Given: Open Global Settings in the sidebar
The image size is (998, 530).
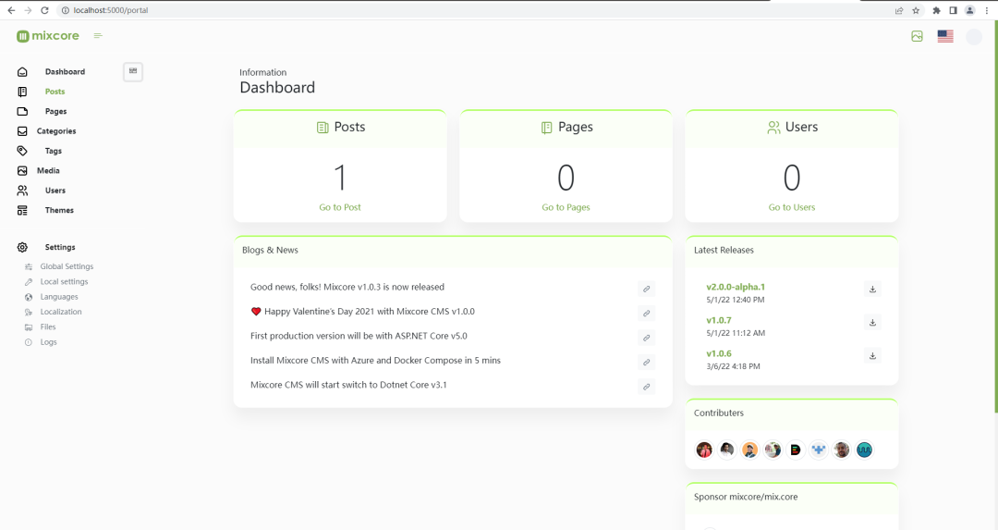Looking at the screenshot, I should [67, 266].
